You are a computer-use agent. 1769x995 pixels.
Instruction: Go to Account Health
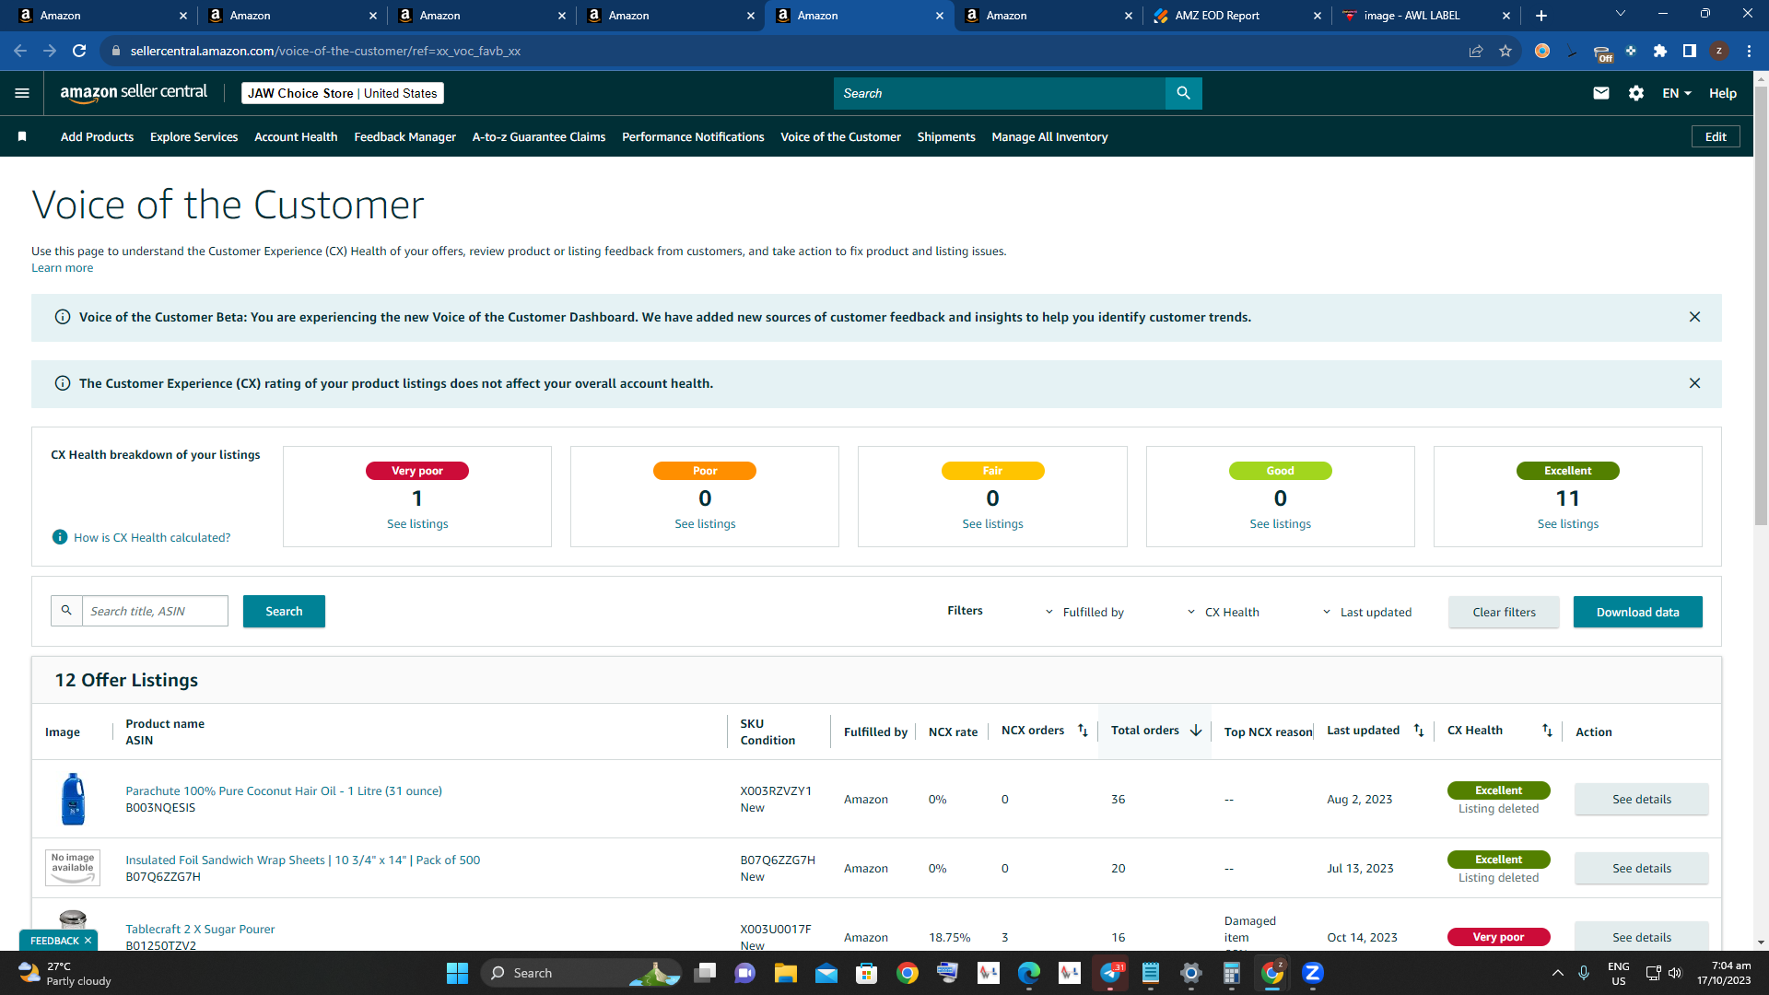tap(296, 136)
